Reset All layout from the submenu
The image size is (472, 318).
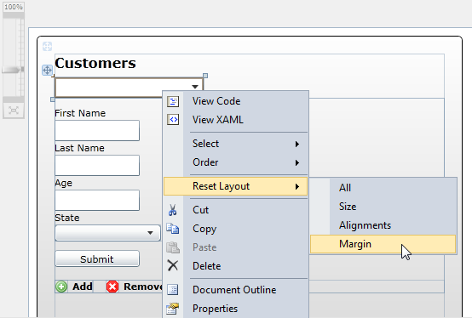pos(383,188)
